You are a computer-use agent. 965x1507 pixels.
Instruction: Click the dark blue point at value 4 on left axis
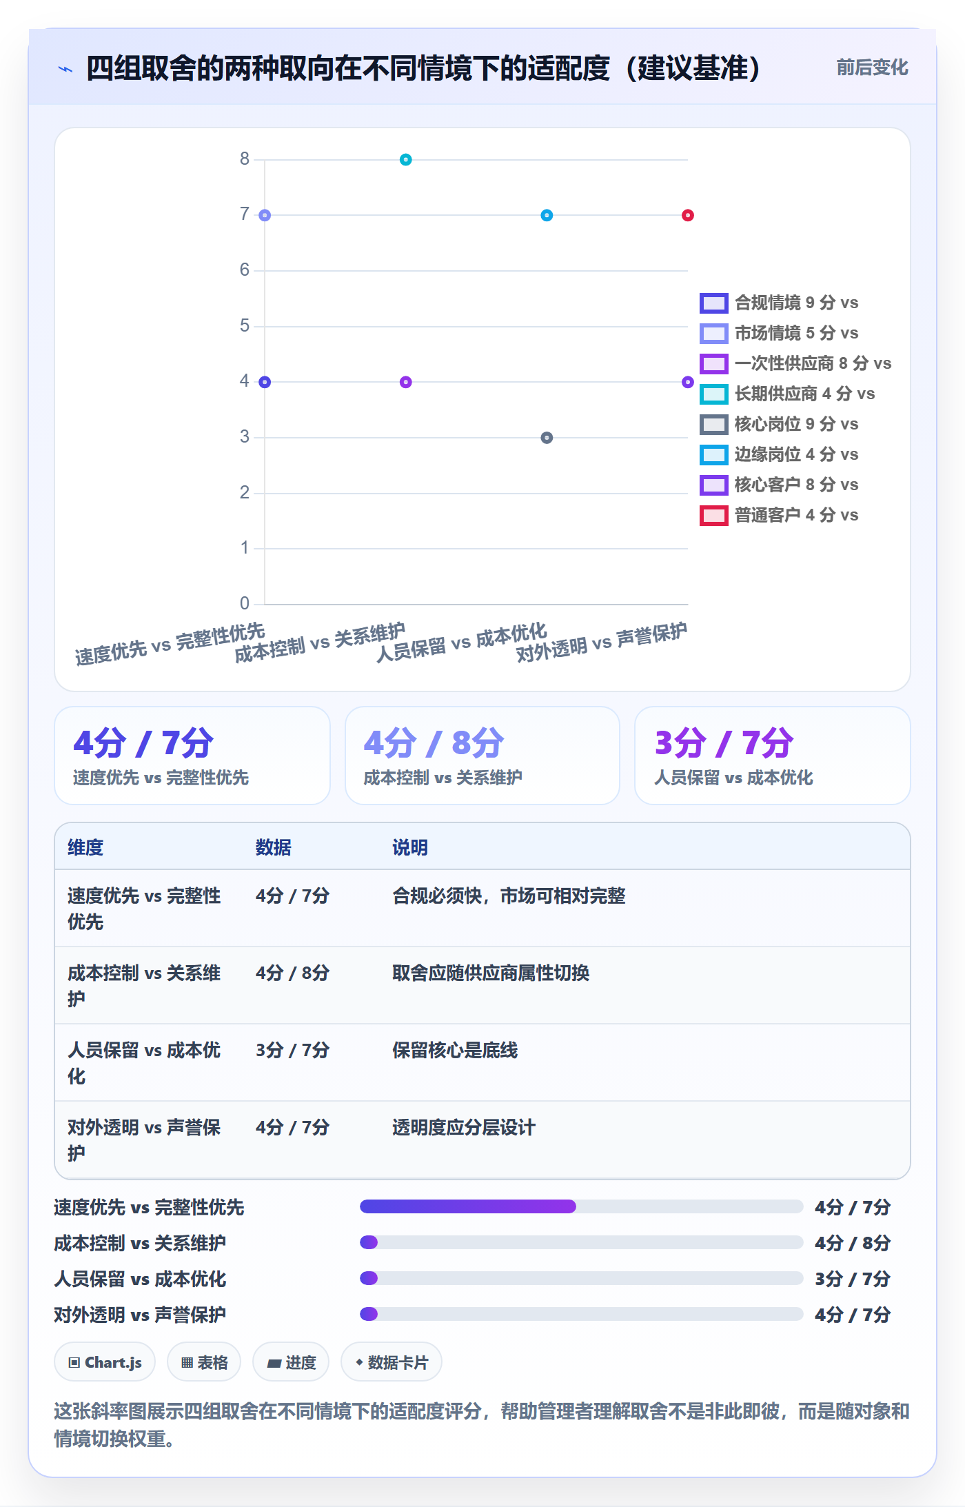pyautogui.click(x=265, y=382)
